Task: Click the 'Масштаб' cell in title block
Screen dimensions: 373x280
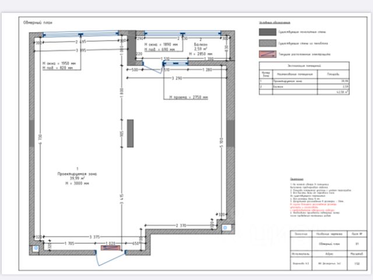Action: coord(357,254)
